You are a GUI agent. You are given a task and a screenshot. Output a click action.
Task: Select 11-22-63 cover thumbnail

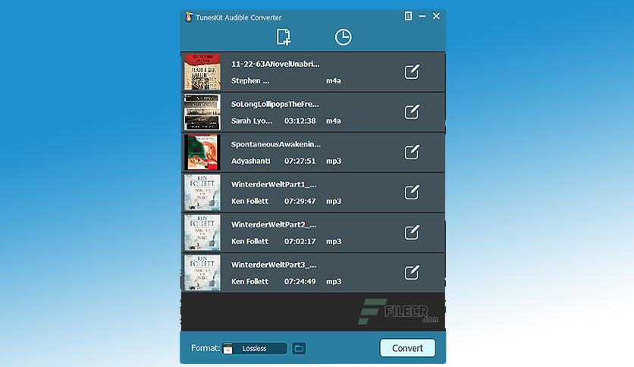202,72
